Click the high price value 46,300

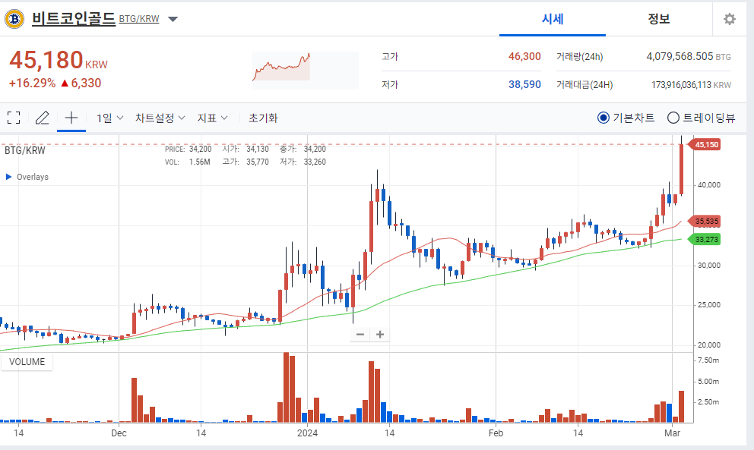click(x=524, y=57)
